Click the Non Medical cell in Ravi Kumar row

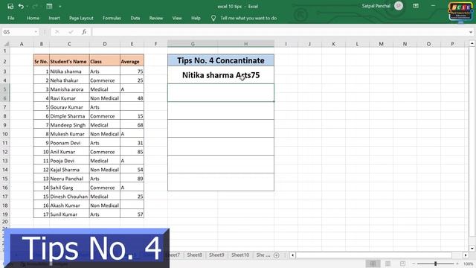(x=105, y=98)
